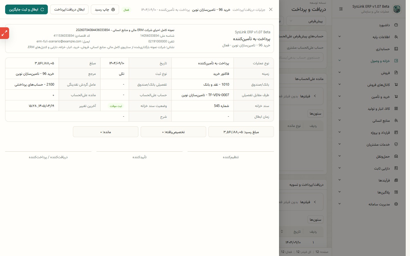Click ستون‌ها button in دریافت/پرداخت section
410x256 pixels.
tap(315, 220)
